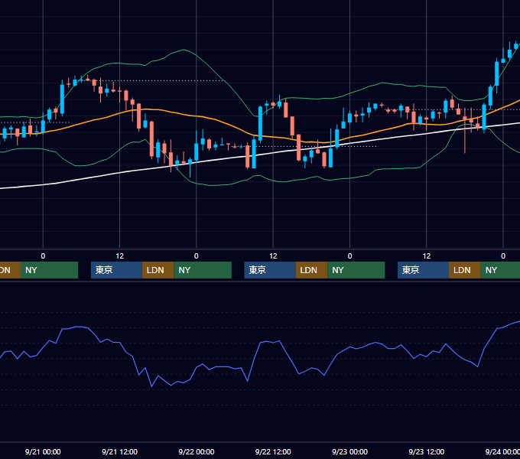Screen dimensions: 520x459
Task: Click the NY session block above 9/21 00:00
Action: tap(49, 270)
